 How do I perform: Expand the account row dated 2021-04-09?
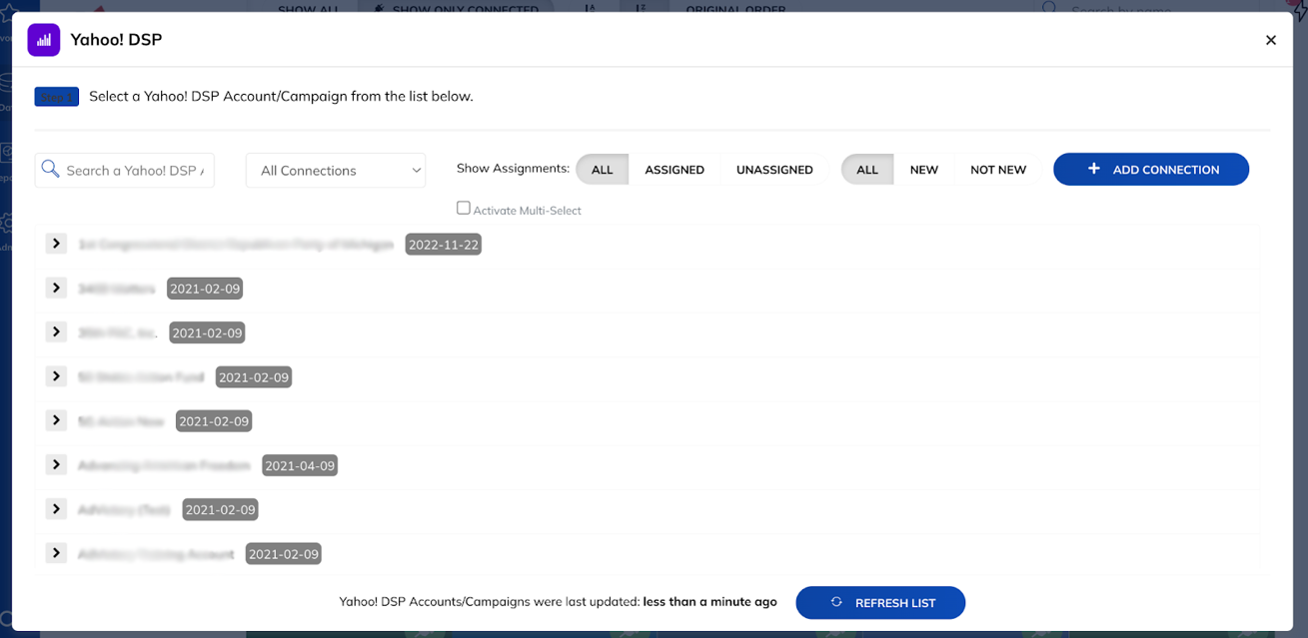pos(56,464)
